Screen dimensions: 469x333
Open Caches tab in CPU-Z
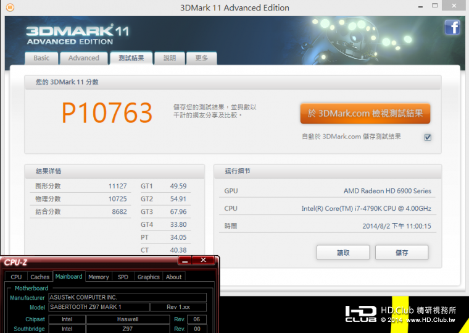(39, 277)
